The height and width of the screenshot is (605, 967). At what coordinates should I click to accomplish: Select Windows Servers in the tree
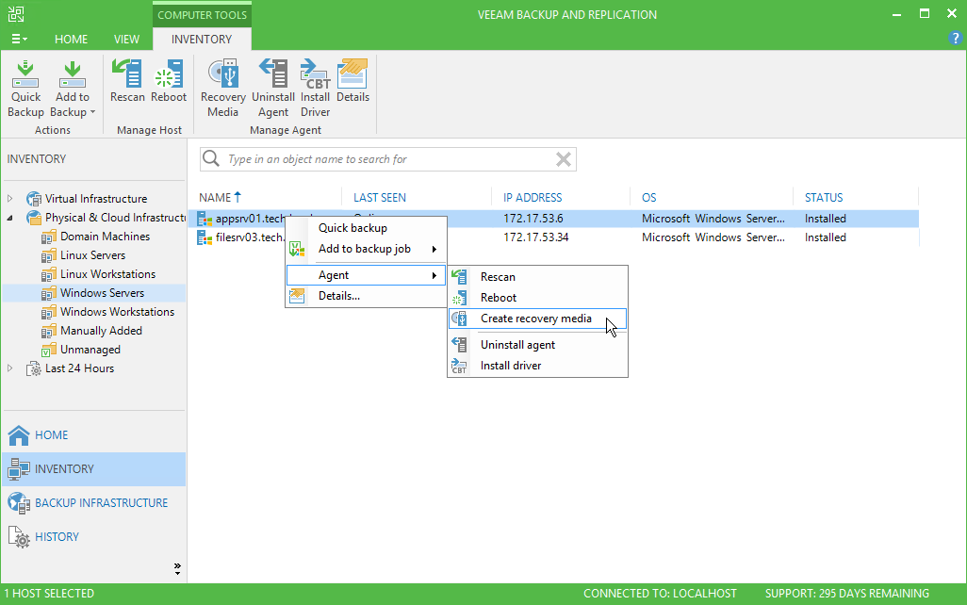[x=102, y=293]
